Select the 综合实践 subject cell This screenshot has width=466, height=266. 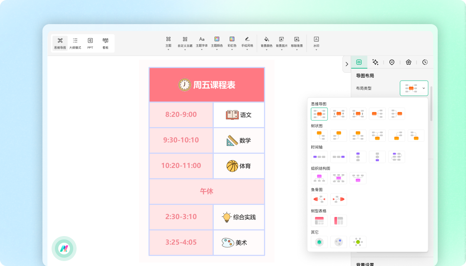point(239,217)
